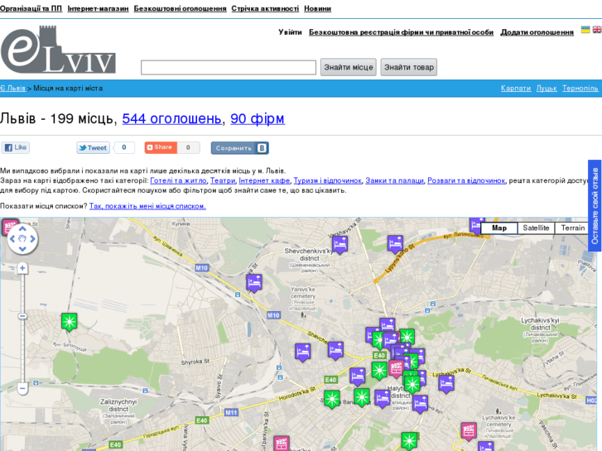
Task: Click the eLviv castle logo
Action: click(58, 50)
